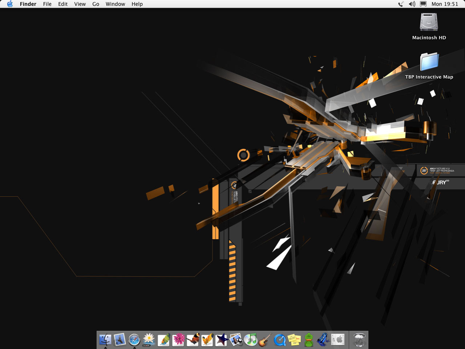The image size is (465, 349).
Task: Open iTunes from the Dock
Action: [x=251, y=340]
